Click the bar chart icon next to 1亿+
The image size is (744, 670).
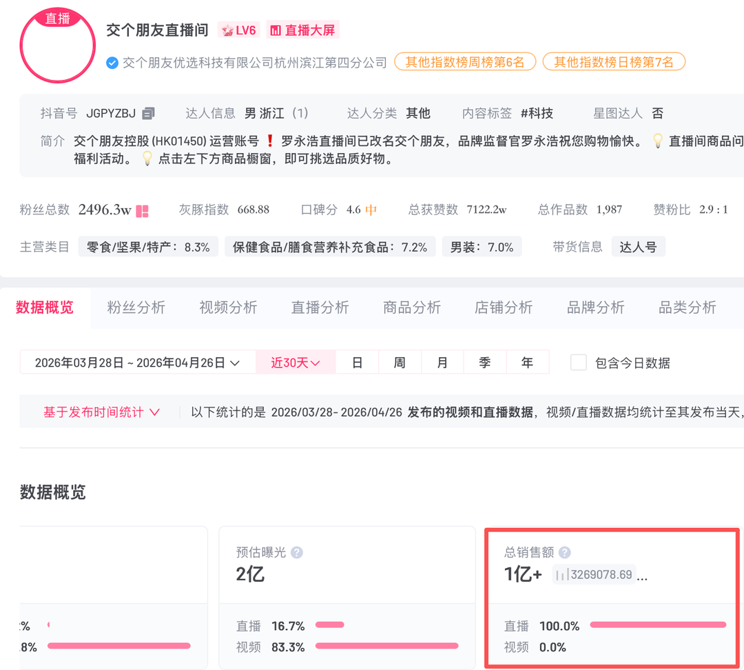[561, 575]
